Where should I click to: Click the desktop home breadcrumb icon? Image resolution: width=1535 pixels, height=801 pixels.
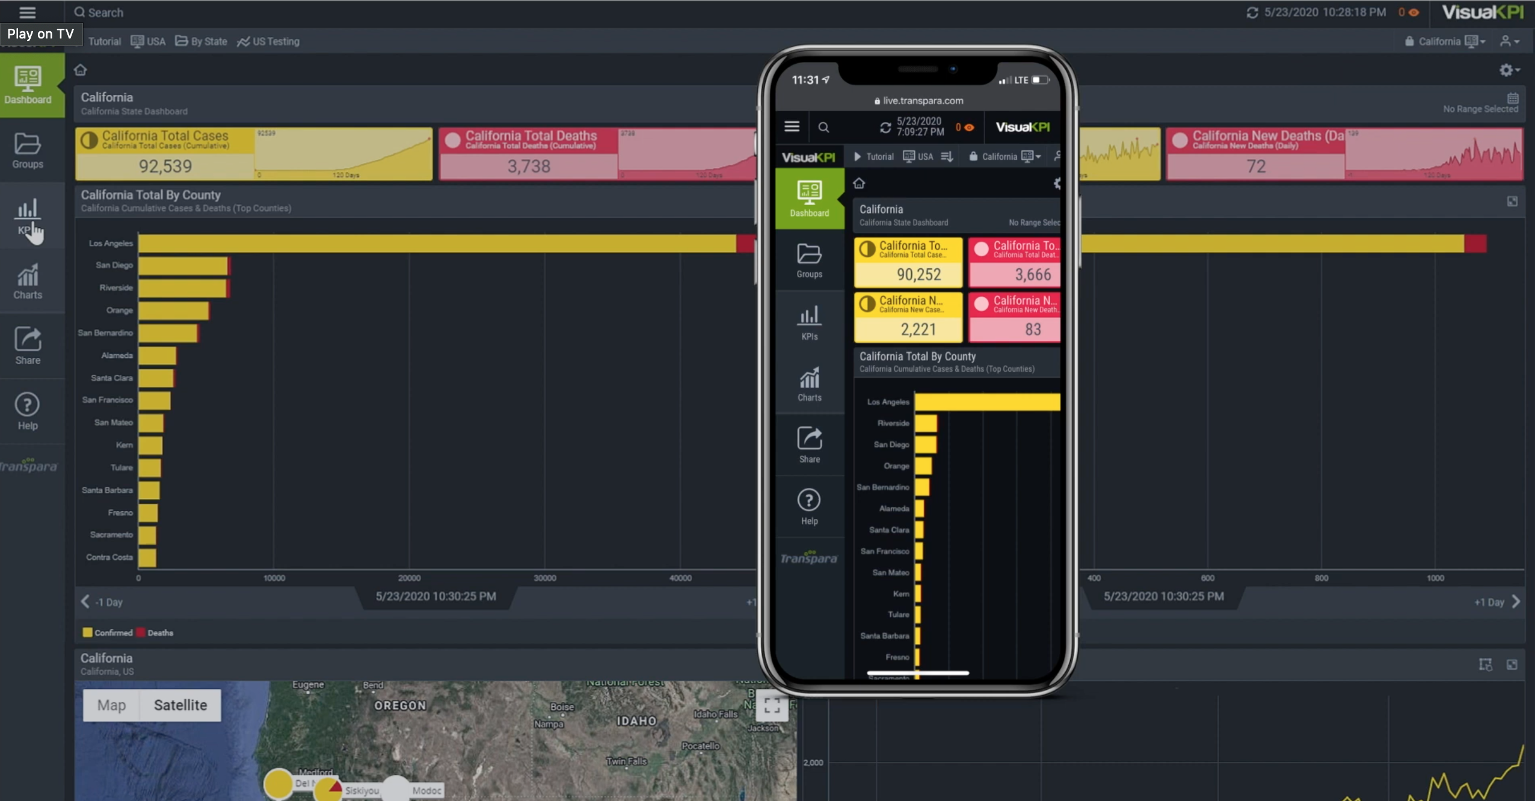81,70
